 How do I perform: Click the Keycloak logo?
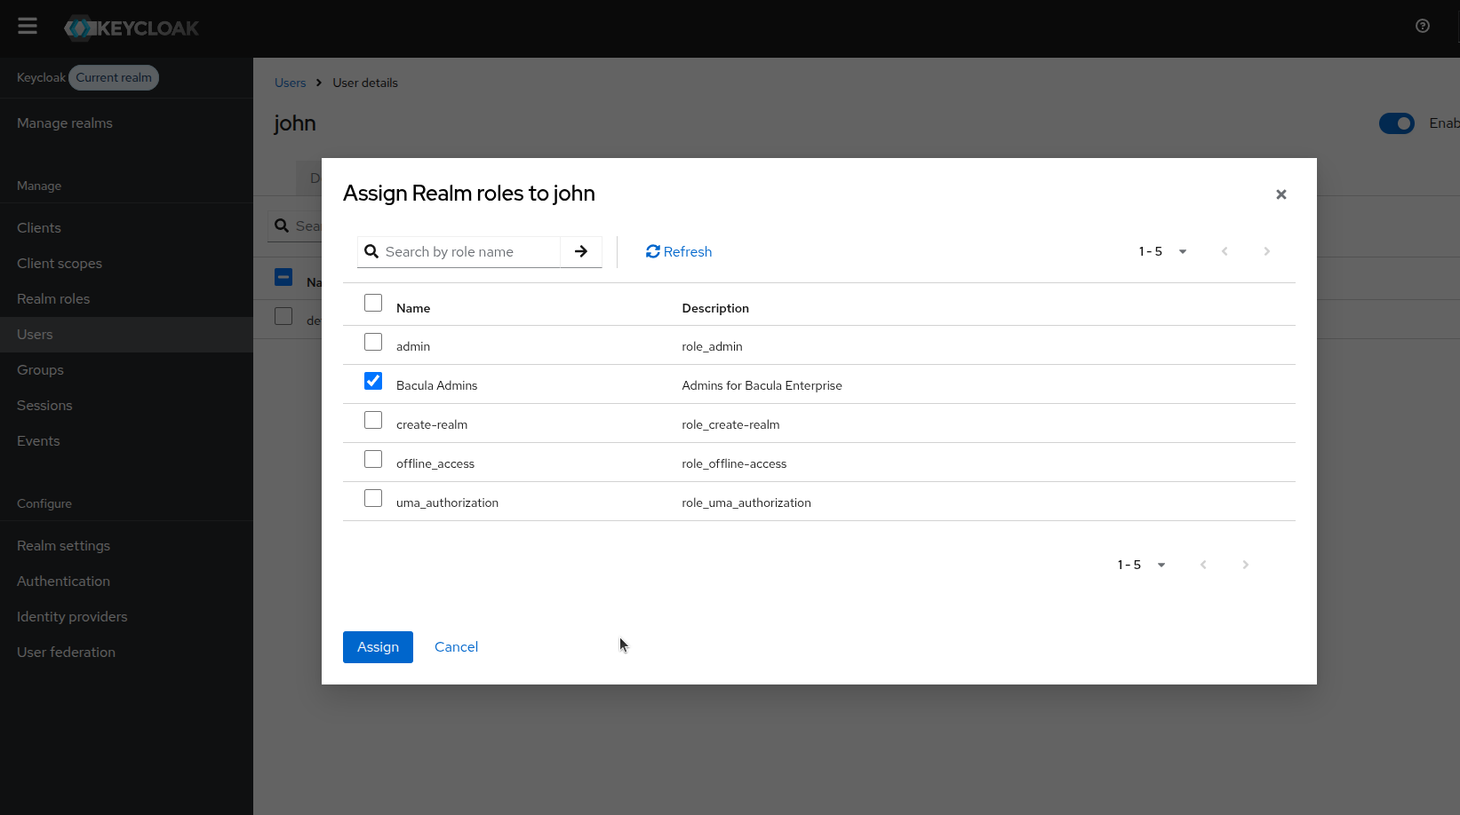pyautogui.click(x=132, y=28)
